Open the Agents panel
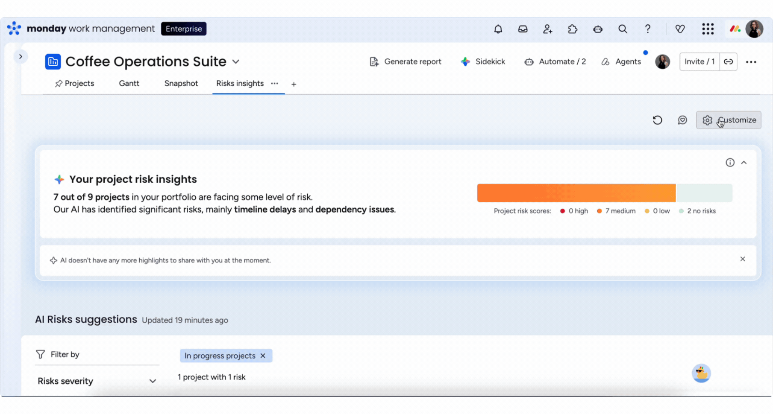 click(x=621, y=62)
